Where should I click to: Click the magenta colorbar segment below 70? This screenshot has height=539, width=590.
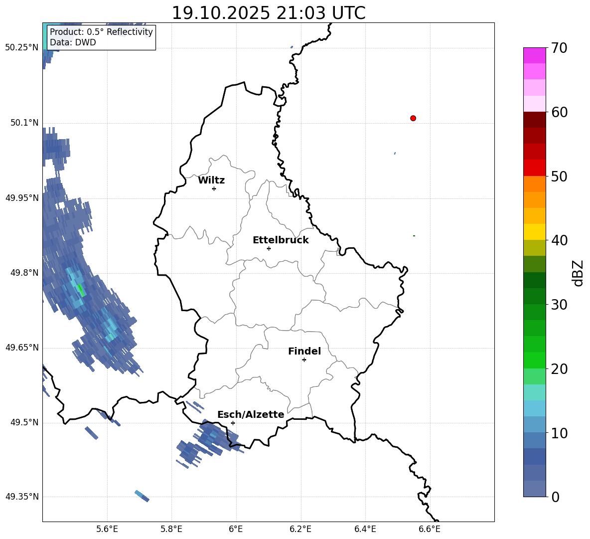(x=535, y=55)
